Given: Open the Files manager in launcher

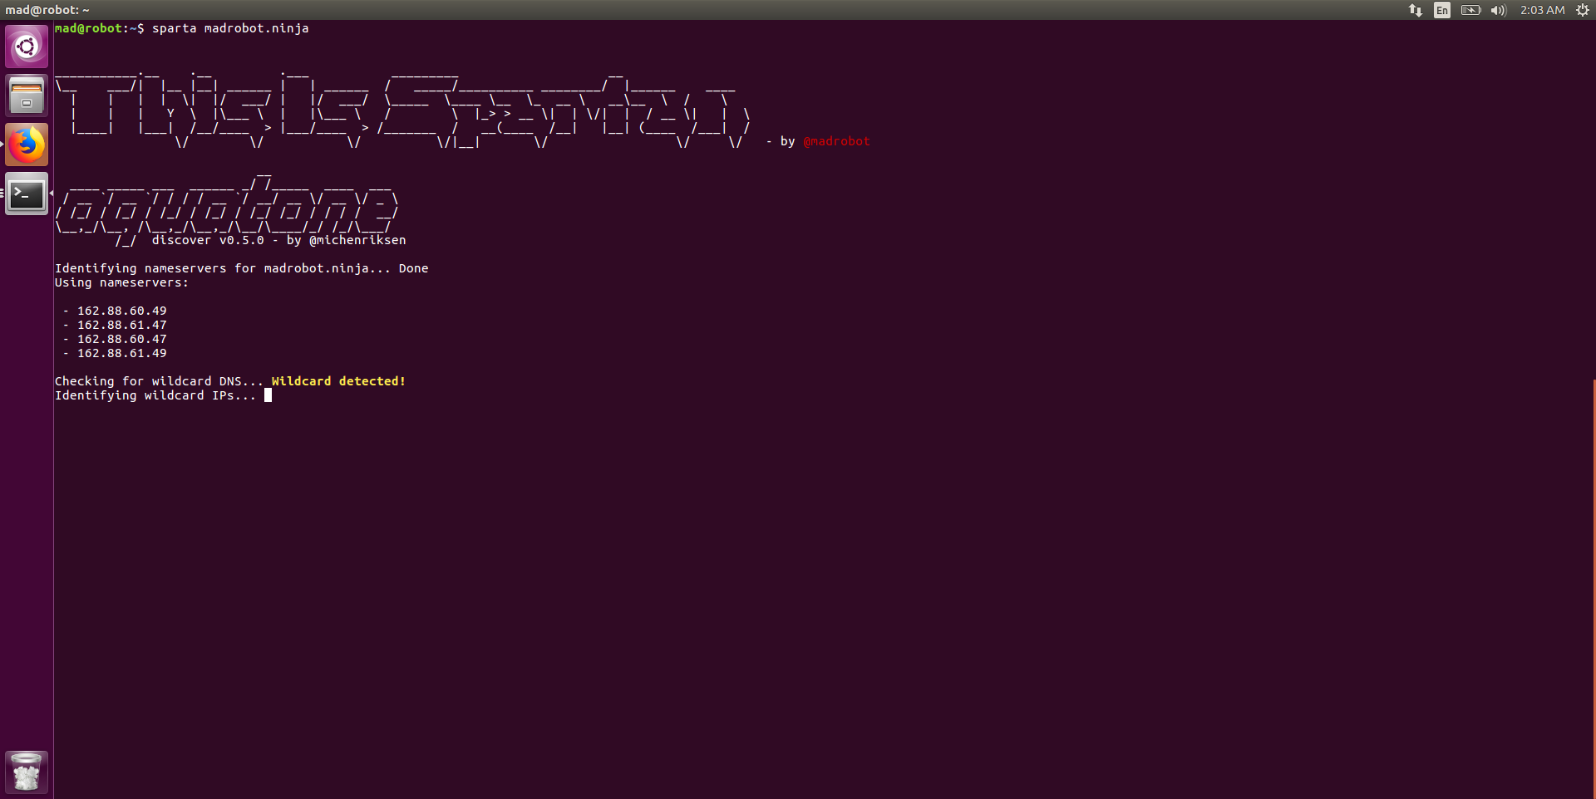Looking at the screenshot, I should (27, 96).
